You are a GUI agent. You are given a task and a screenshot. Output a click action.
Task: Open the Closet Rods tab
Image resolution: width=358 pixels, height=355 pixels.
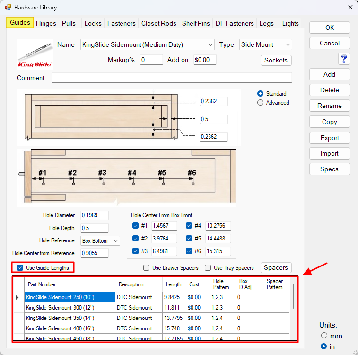pyautogui.click(x=158, y=23)
